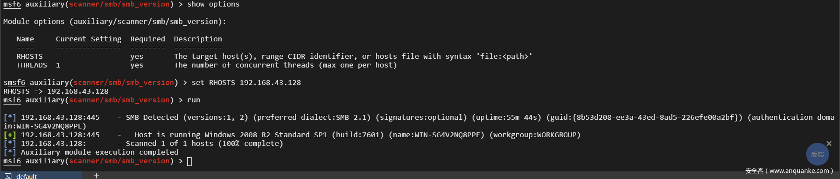The width and height of the screenshot is (840, 179).
Task: Dismiss the feedback bubble with its X
Action: 829,143
